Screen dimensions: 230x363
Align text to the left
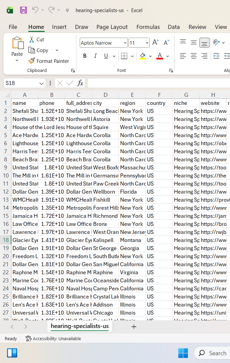tap(183, 56)
